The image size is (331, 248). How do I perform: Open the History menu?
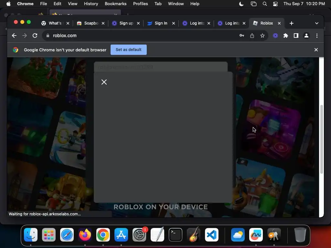point(91,4)
